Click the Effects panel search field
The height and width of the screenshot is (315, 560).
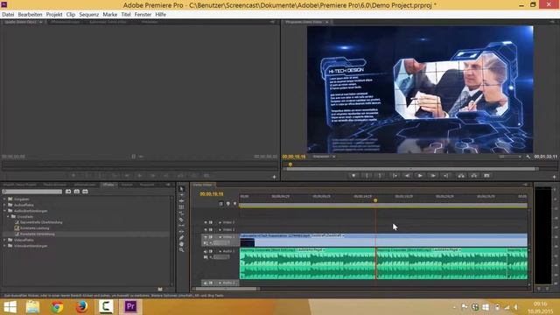[x=32, y=192]
